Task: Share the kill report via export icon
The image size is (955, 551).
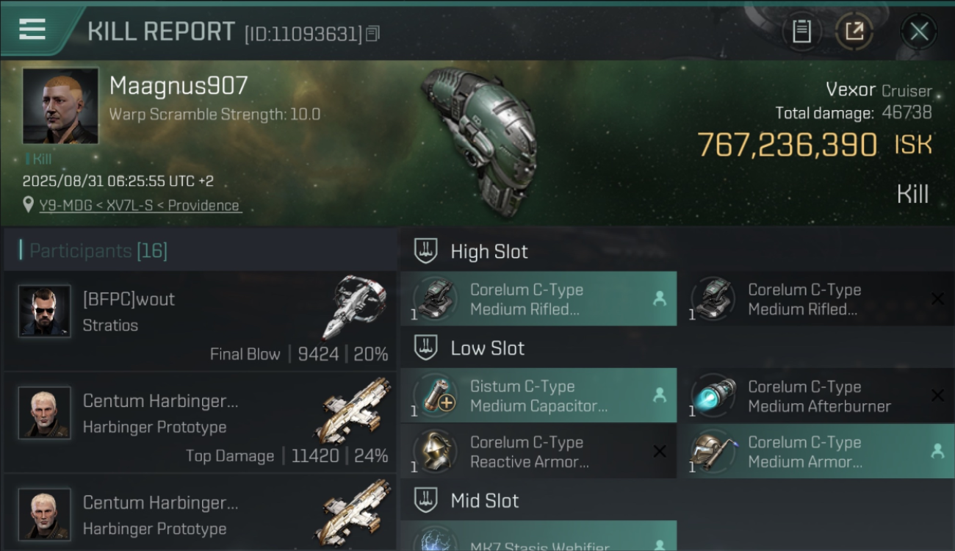Action: coord(854,32)
